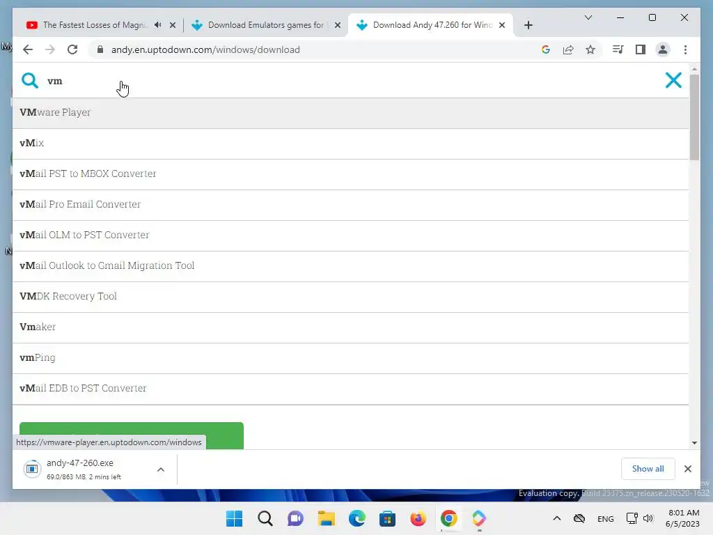The height and width of the screenshot is (535, 713).
Task: Mute the YouTube tab via the speaker icon
Action: [158, 25]
